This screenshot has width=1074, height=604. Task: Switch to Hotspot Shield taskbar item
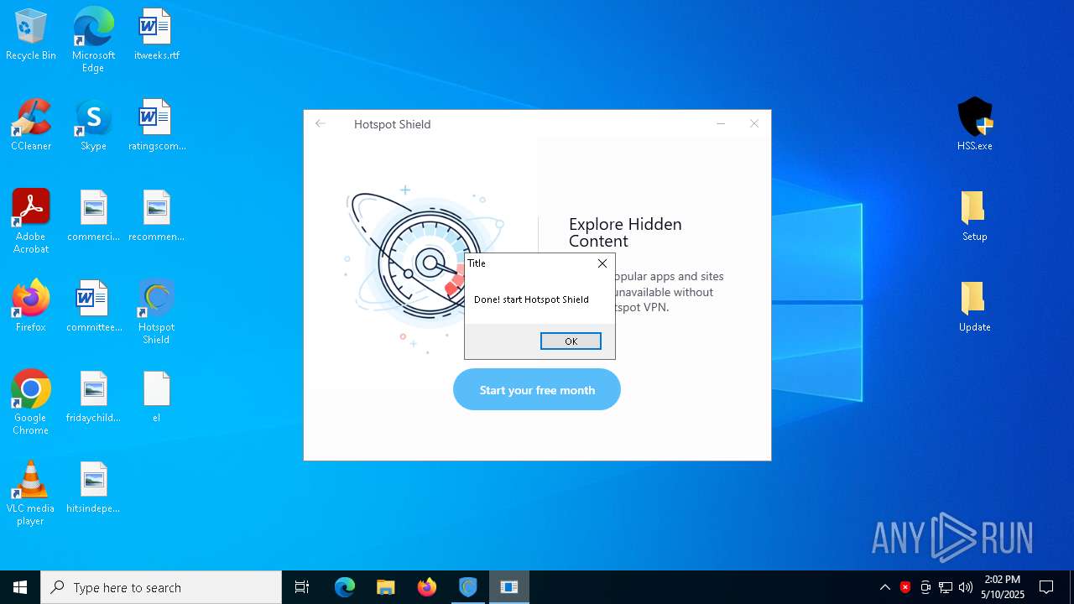coord(468,587)
